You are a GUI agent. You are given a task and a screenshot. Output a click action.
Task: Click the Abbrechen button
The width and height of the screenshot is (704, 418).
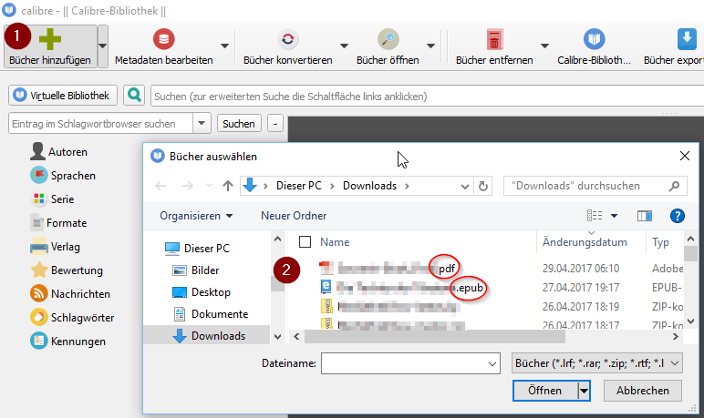click(x=643, y=391)
